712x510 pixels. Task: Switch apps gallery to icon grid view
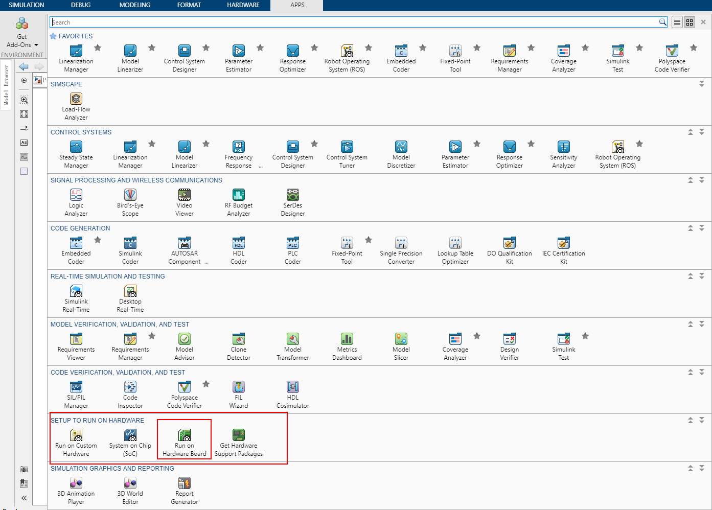690,22
